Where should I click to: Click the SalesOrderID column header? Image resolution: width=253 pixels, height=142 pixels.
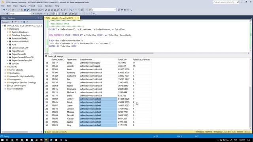coord(58,60)
